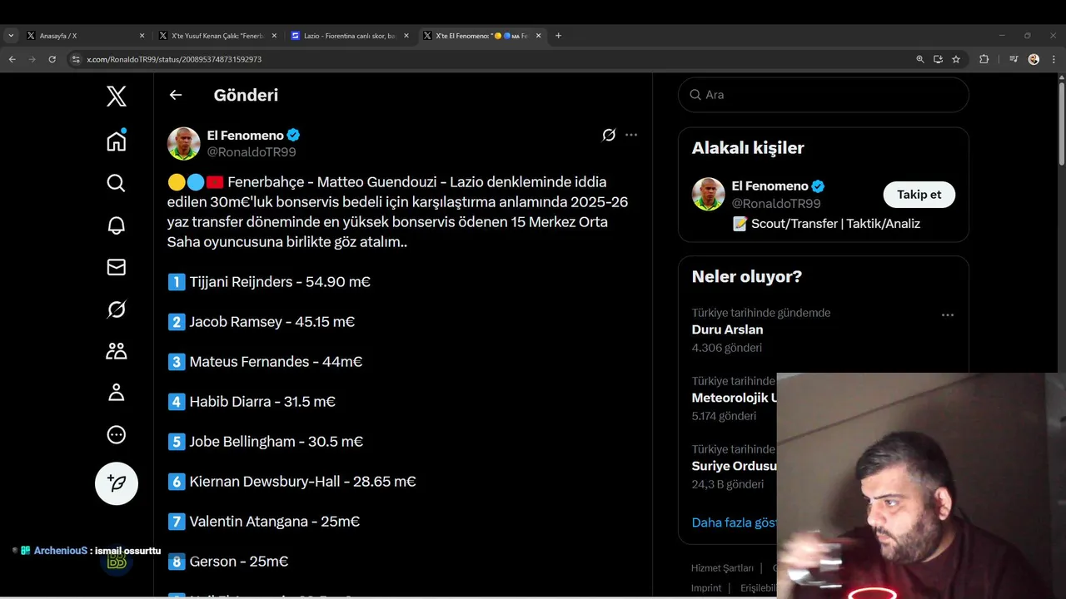1066x599 pixels.
Task: Open Notifications bell icon
Action: pos(117,225)
